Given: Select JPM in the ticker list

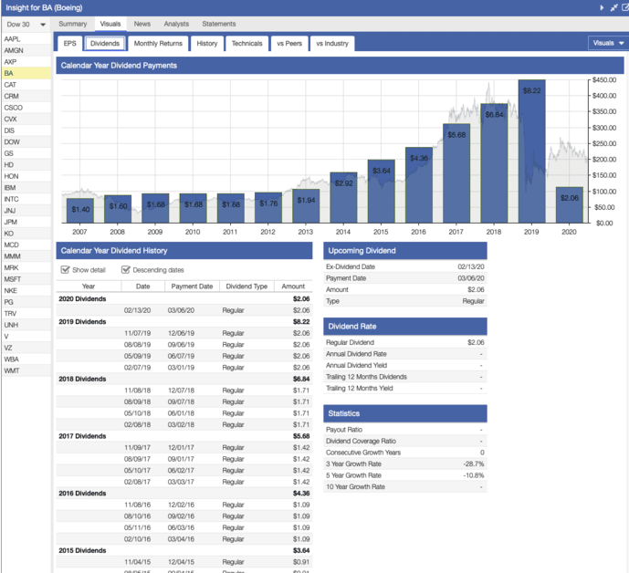Looking at the screenshot, I should coord(26,222).
